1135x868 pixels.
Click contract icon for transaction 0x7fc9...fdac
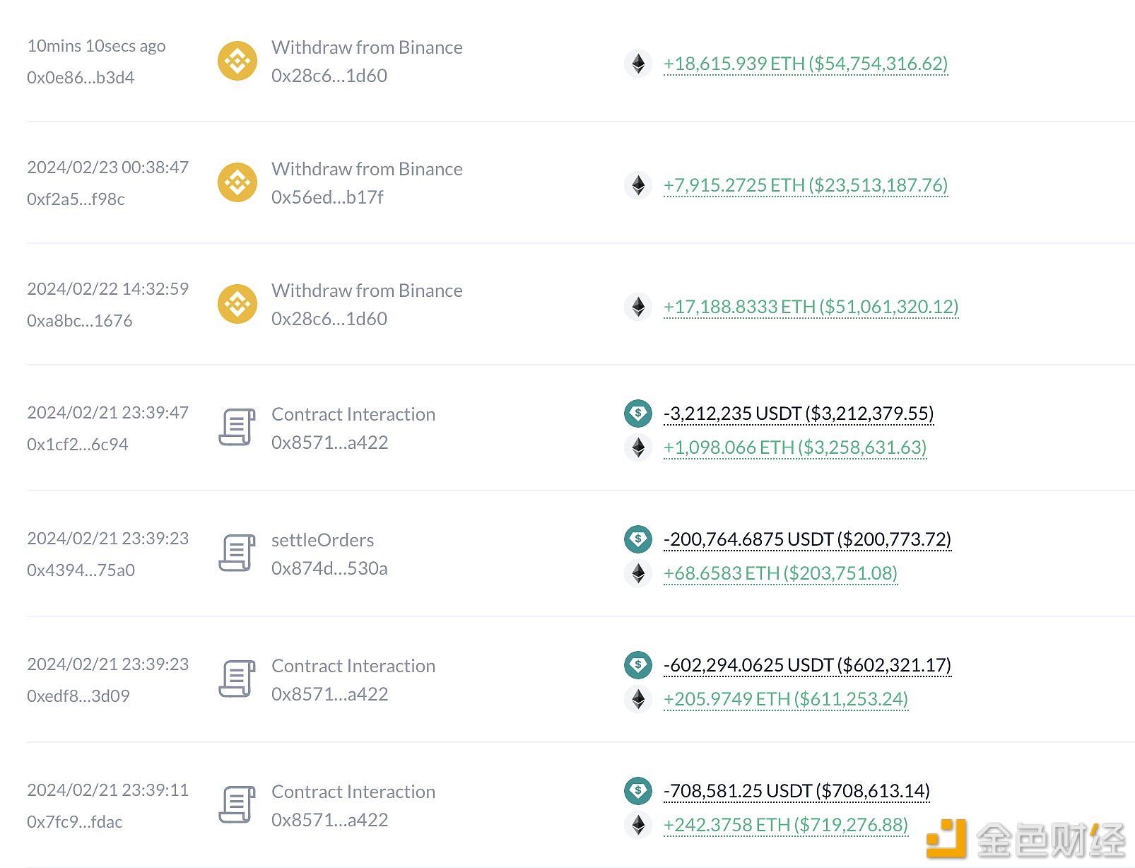[237, 805]
